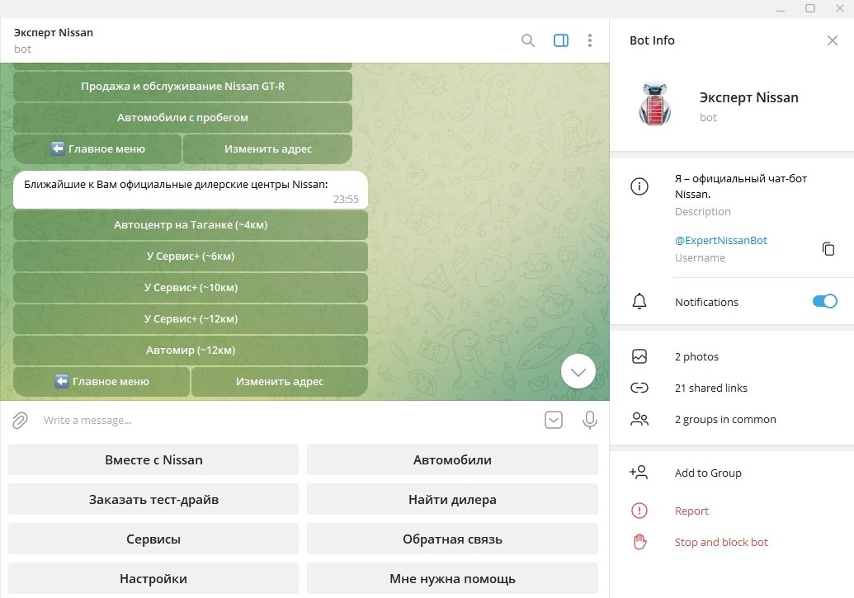
Task: Select Автомобили с пробегом button
Action: (x=182, y=118)
